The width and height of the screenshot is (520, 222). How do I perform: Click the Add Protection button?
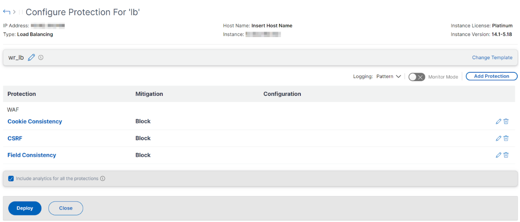click(x=491, y=76)
